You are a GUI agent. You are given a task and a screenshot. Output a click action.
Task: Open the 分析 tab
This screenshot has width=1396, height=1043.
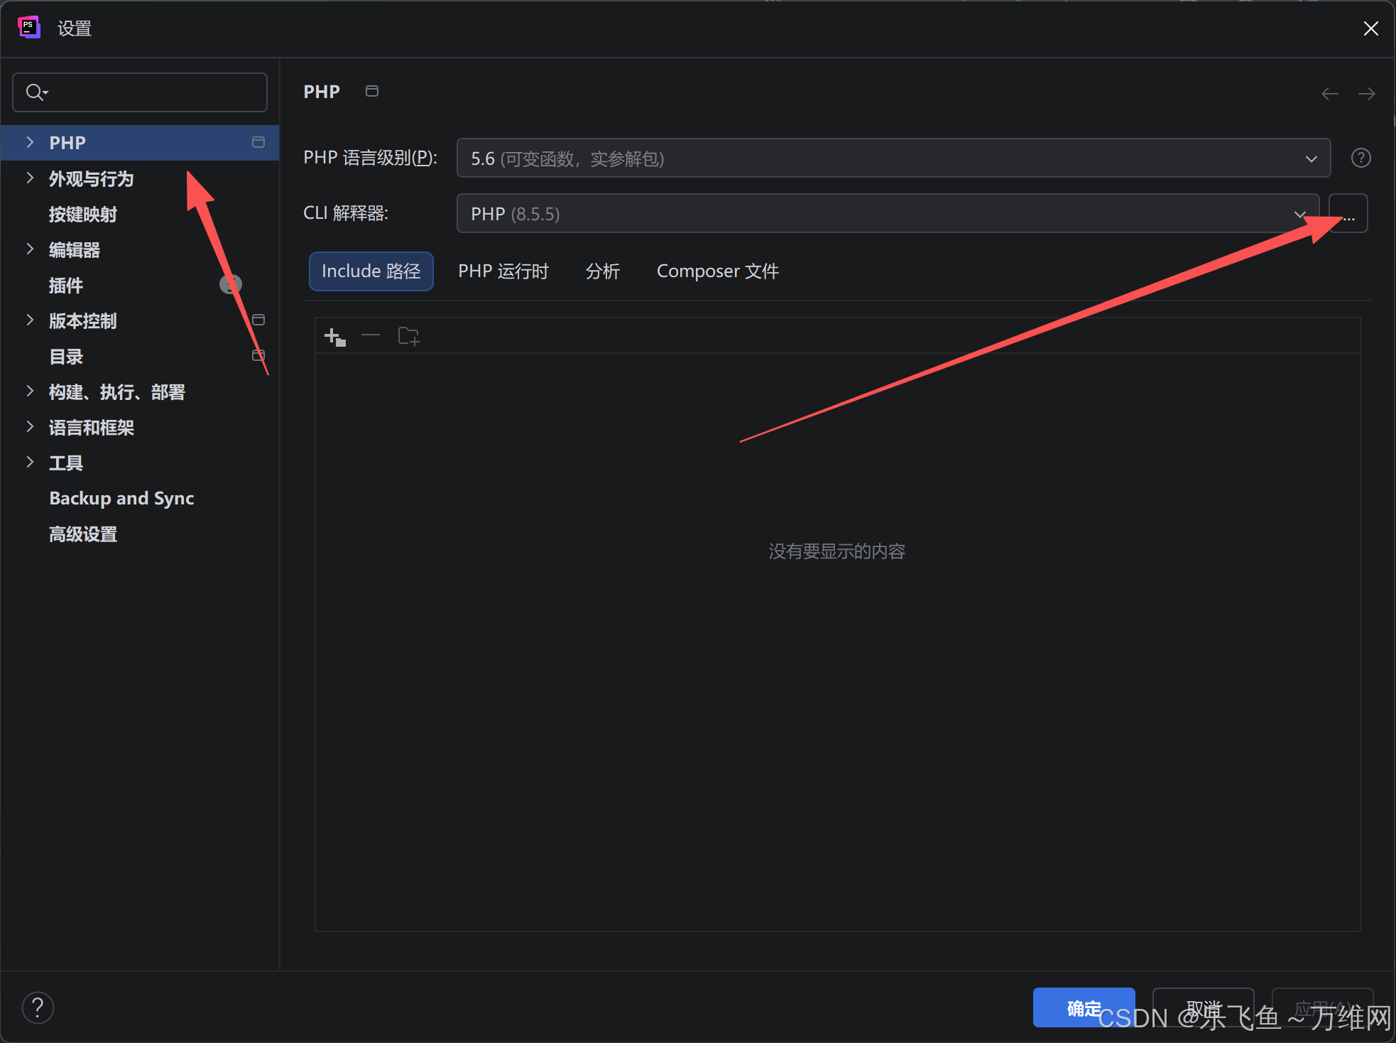(x=602, y=271)
